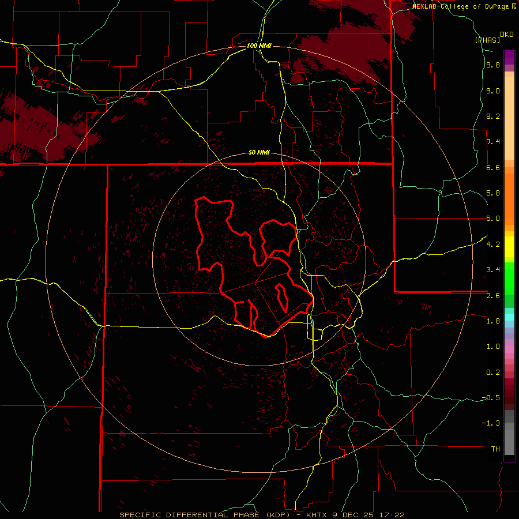Pick the yellow band of the color bar
519x519 pixels.
pyautogui.click(x=509, y=247)
